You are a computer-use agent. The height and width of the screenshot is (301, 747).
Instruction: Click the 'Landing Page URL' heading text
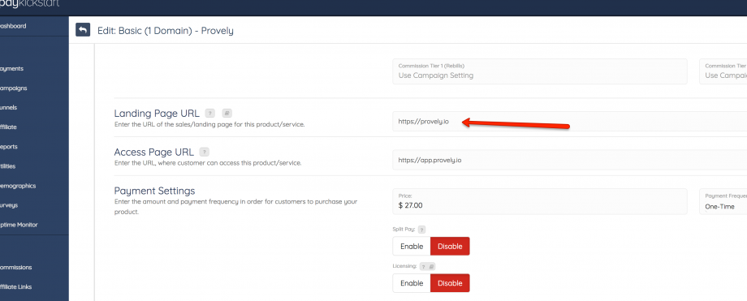pos(157,114)
